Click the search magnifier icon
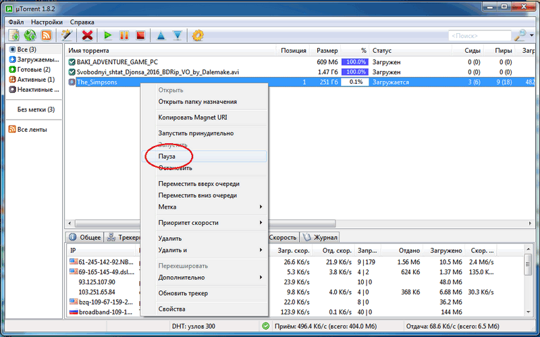540x337 pixels. [x=520, y=35]
